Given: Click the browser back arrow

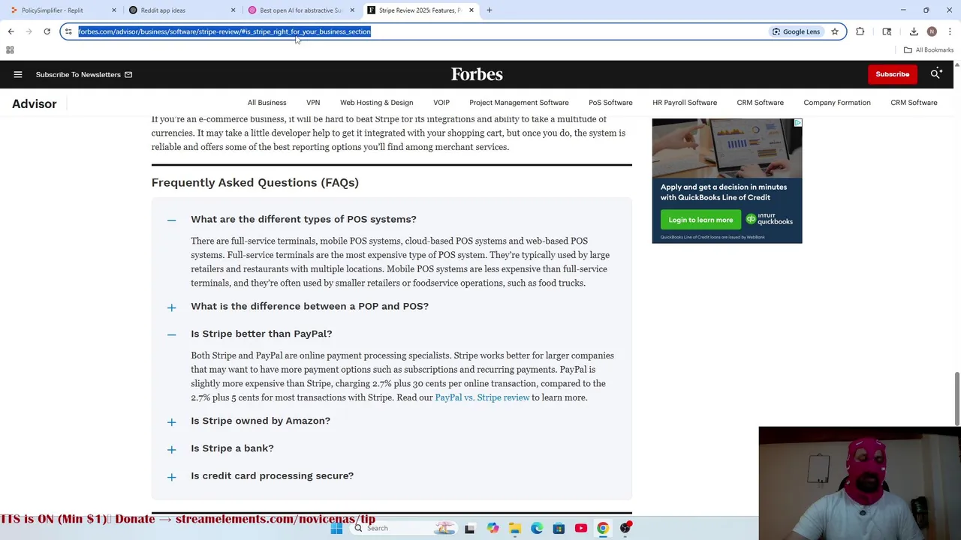Looking at the screenshot, I should click(11, 31).
